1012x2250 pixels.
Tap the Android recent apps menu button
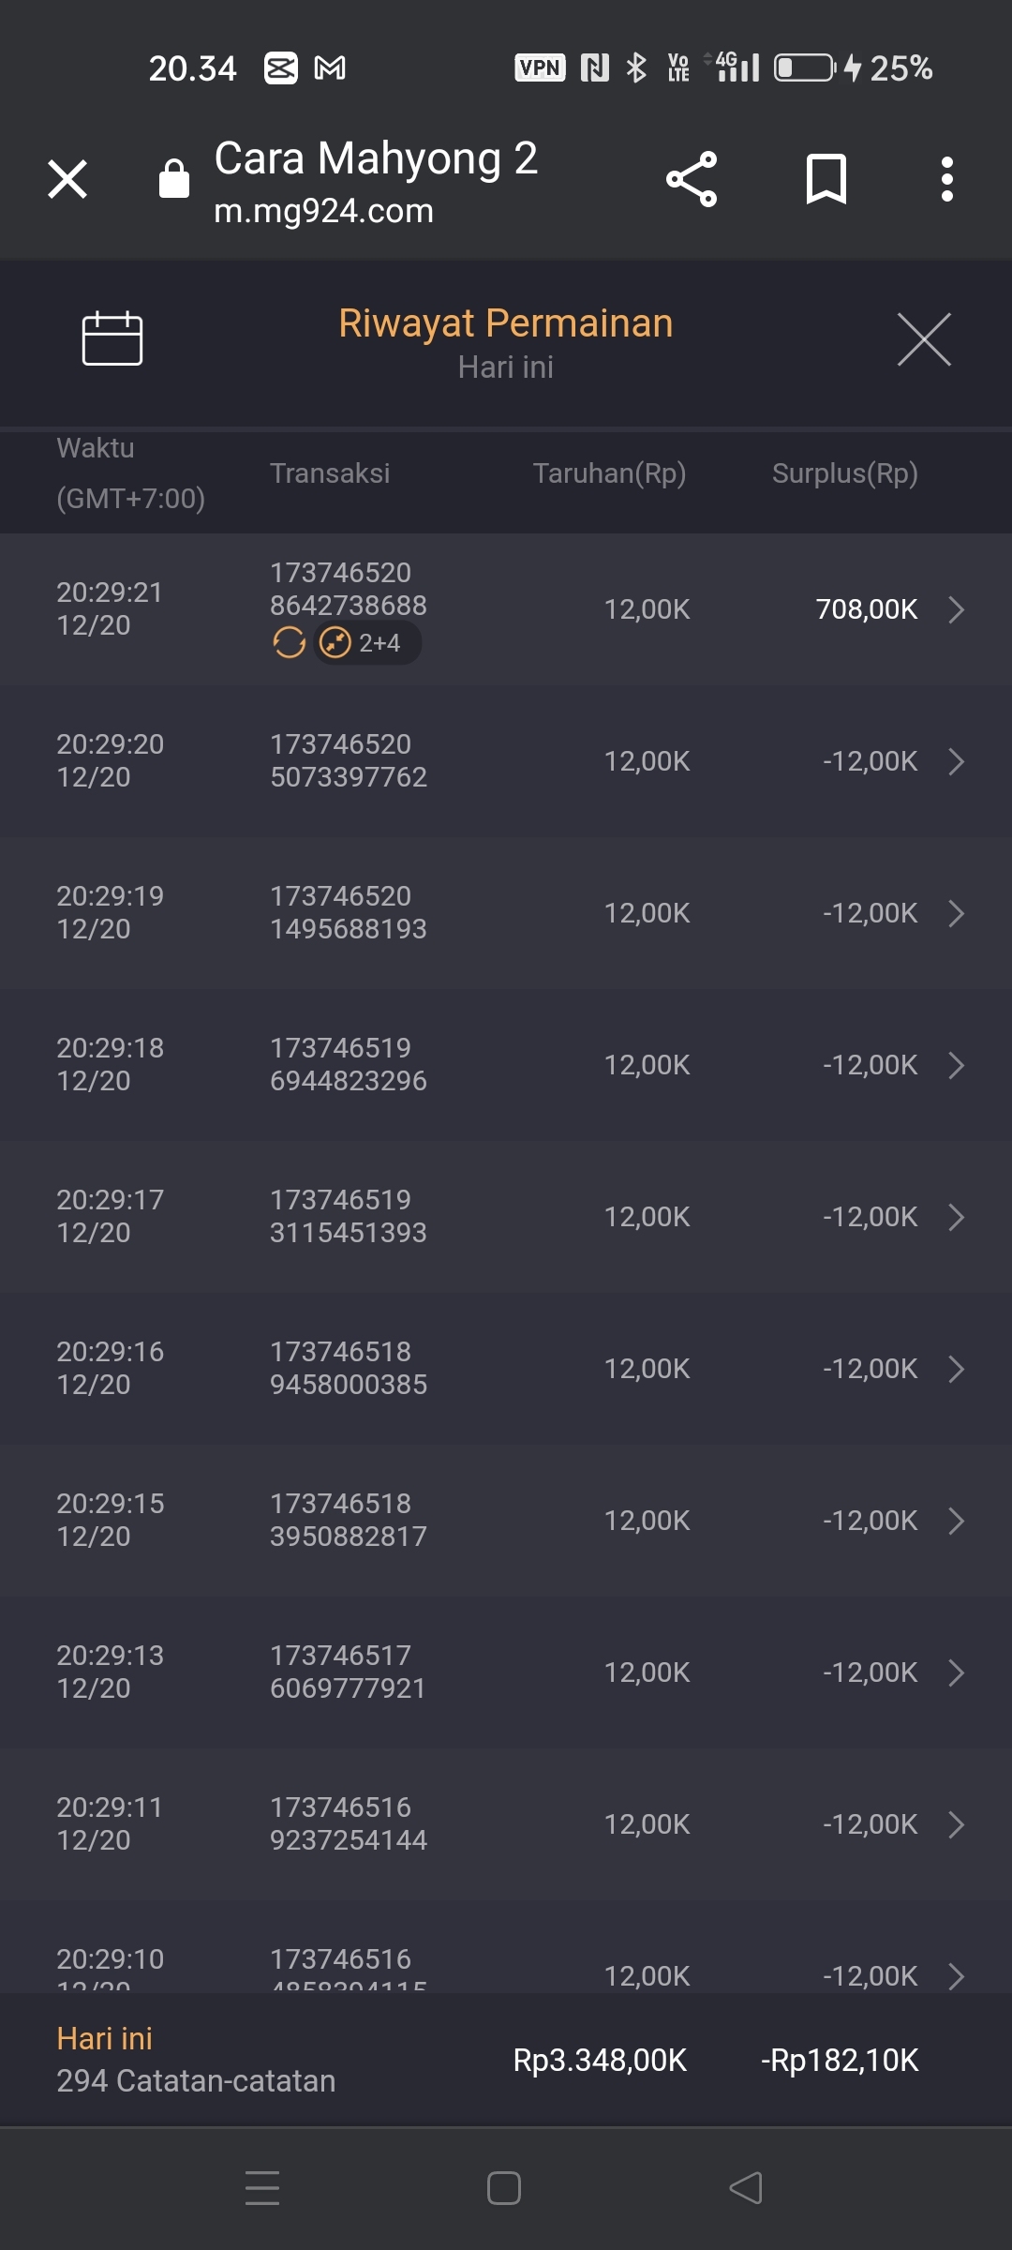coord(262,2188)
